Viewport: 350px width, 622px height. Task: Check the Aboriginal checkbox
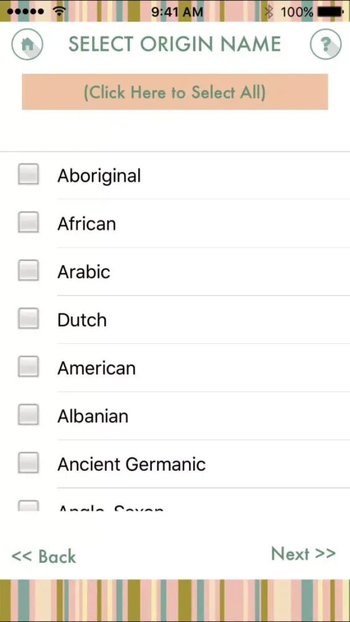[28, 175]
